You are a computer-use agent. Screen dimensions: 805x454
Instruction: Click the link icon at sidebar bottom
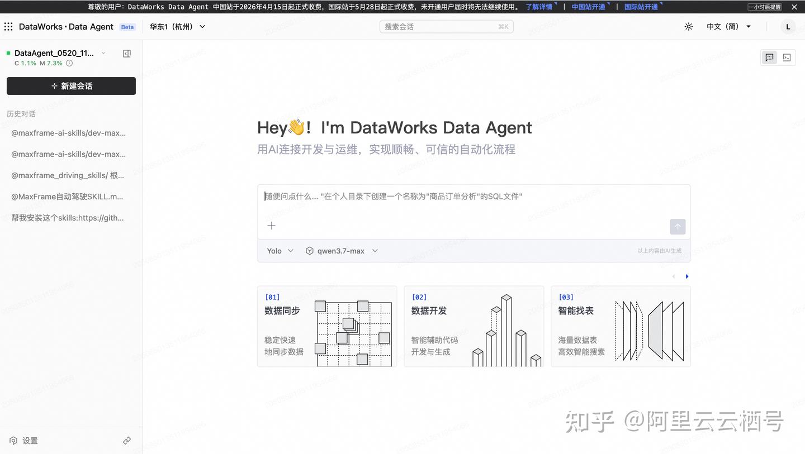coord(127,441)
